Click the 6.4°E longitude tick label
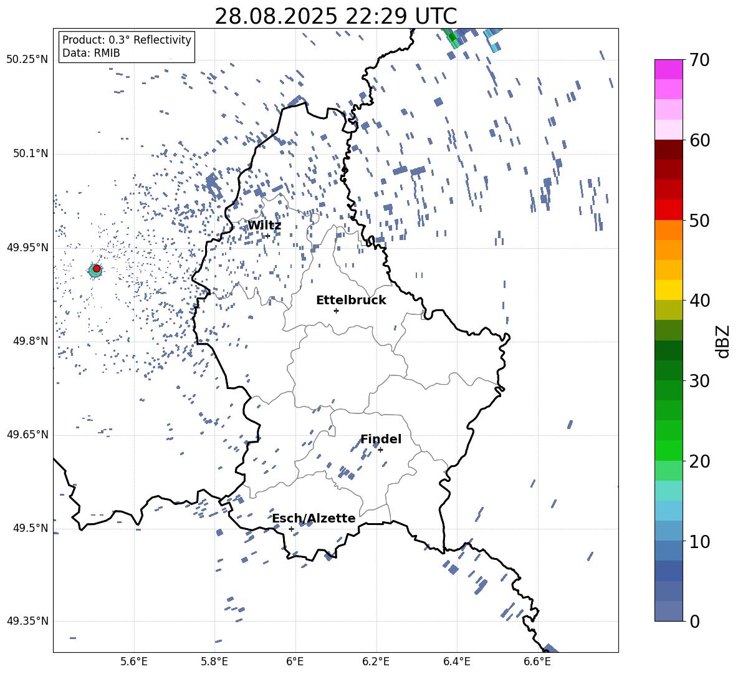 pyautogui.click(x=456, y=662)
